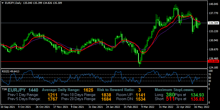Screen dimensions: 220x110
Task: Click Prev 20 Days Range value 1684
Action: [x=106, y=99]
